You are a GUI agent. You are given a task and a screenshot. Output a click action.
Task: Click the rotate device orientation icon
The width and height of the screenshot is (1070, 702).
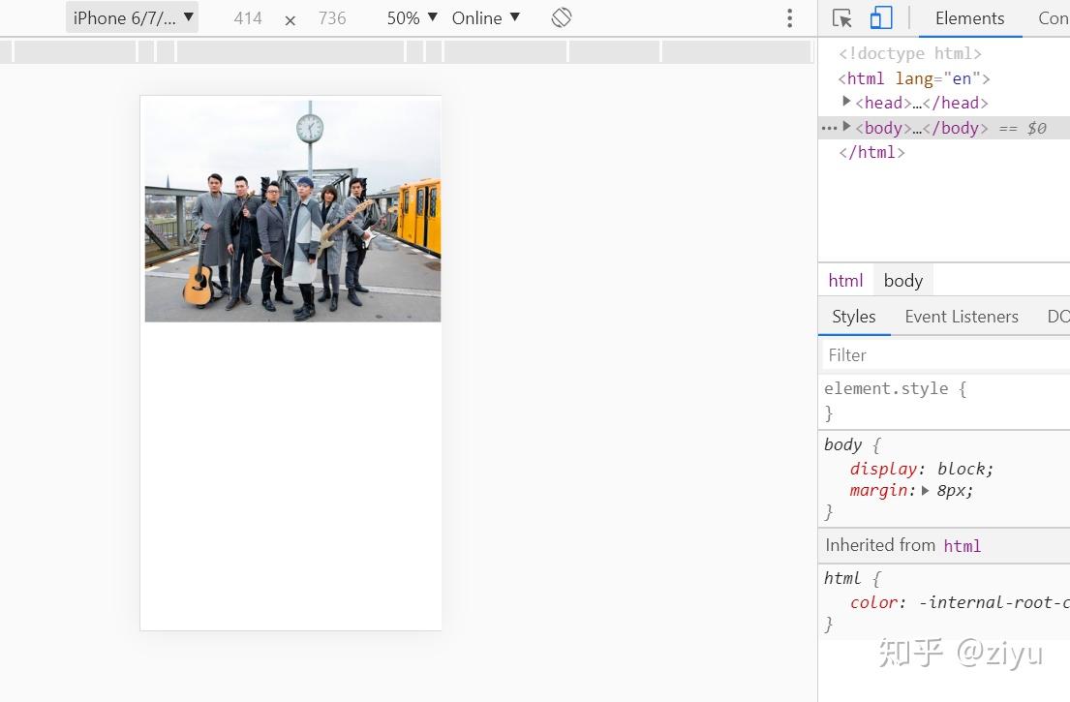562,17
